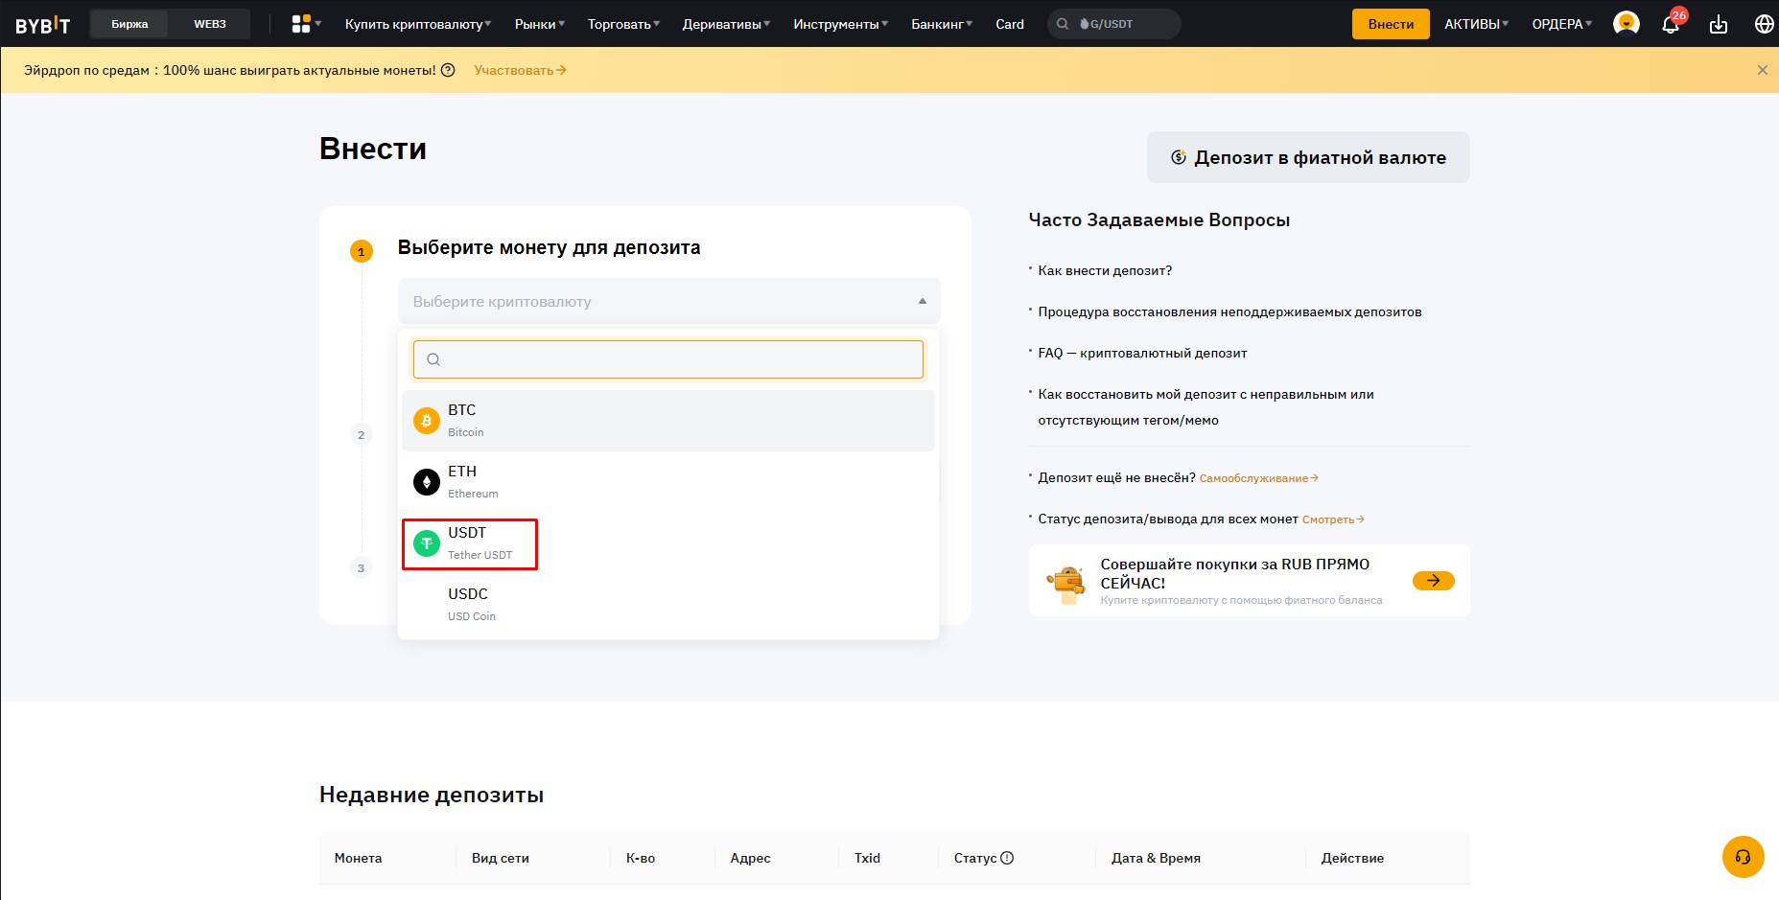Click the Вид сети column header
1779x900 pixels.
[501, 858]
